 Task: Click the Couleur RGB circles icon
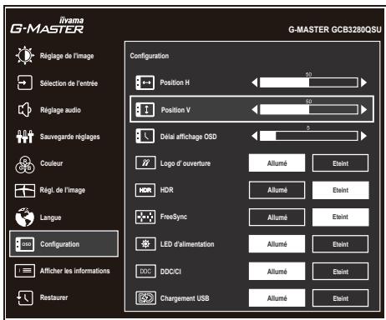(x=25, y=164)
